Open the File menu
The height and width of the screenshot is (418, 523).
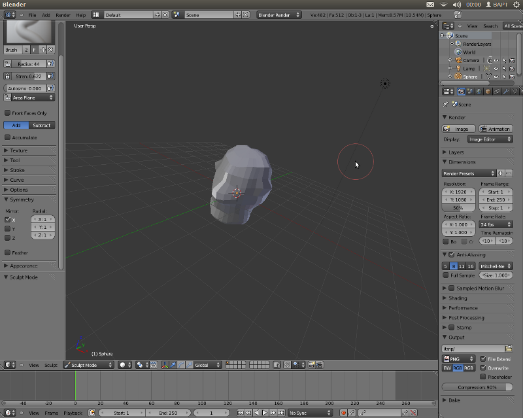(x=32, y=14)
